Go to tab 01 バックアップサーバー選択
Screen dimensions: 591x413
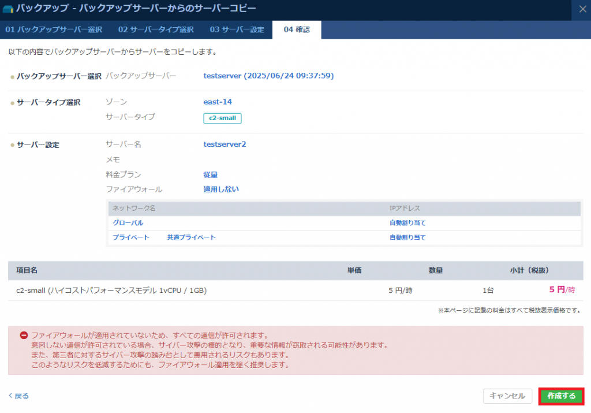[x=54, y=29]
